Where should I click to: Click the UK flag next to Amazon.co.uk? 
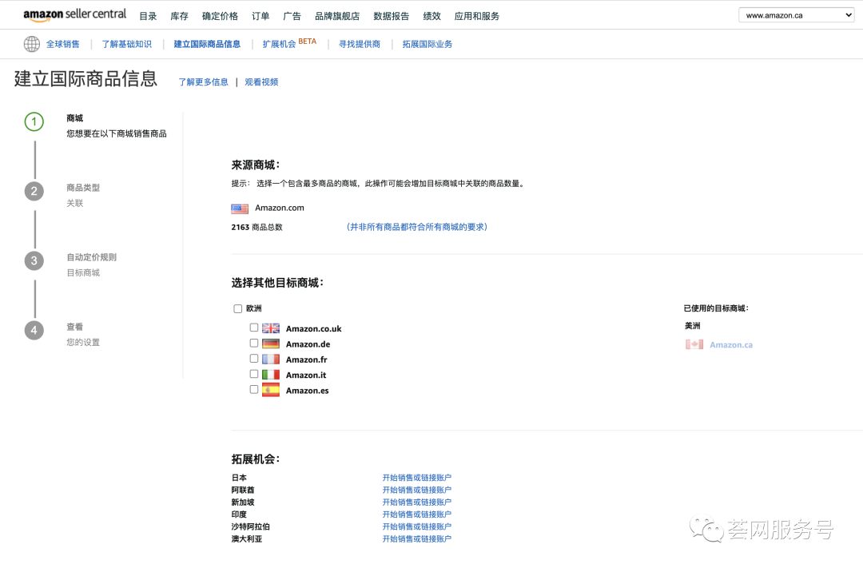pyautogui.click(x=271, y=328)
